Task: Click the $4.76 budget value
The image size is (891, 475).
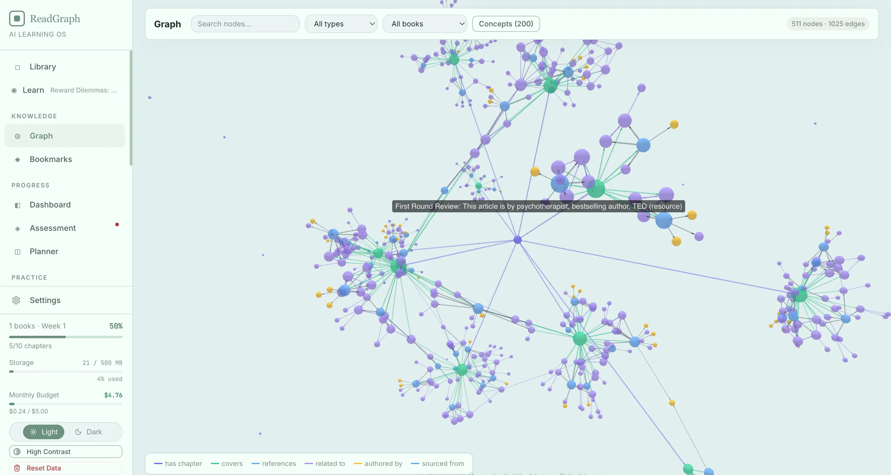Action: point(113,395)
